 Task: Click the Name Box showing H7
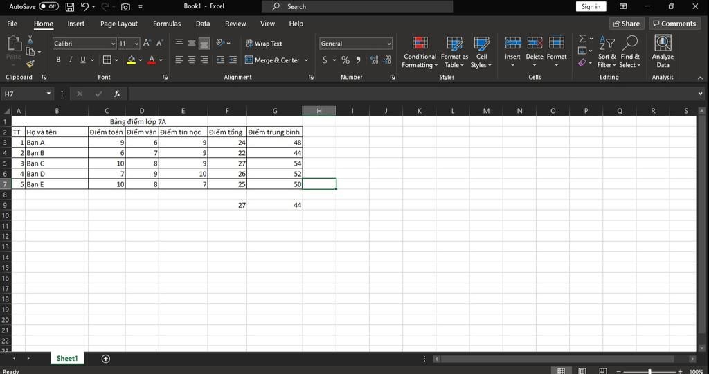click(x=27, y=93)
